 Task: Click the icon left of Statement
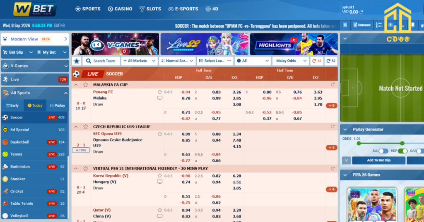pos(345,25)
